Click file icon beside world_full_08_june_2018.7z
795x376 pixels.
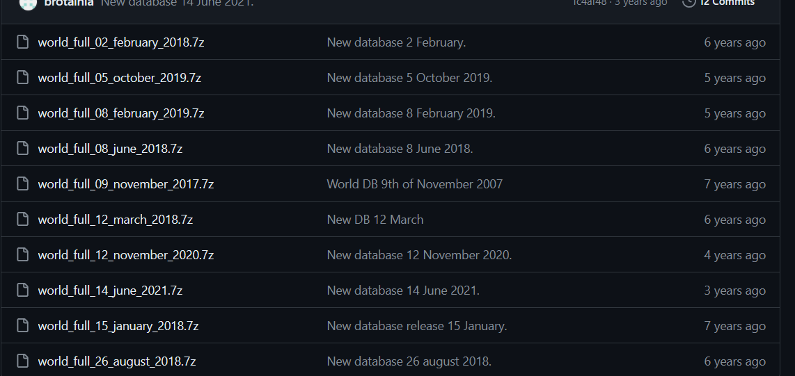(22, 148)
